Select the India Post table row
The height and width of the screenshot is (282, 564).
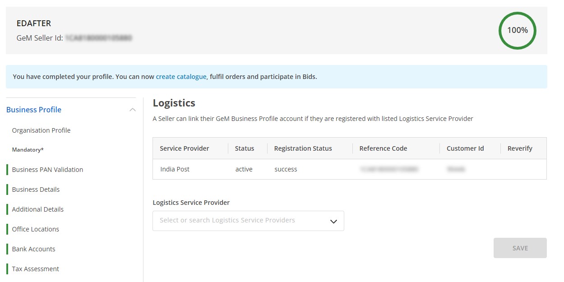pos(175,169)
